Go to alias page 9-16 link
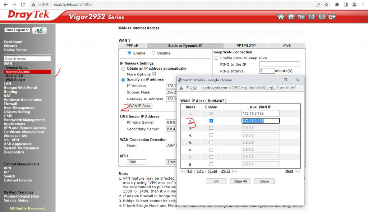Viewport: 368px width, 212px height. (200, 171)
